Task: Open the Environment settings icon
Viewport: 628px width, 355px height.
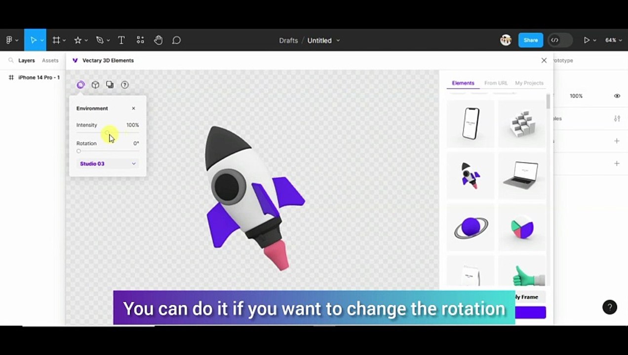Action: point(80,85)
